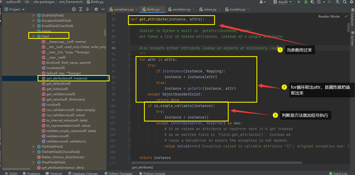Expand the FloatField(Field) class node
Image resolution: width=355 pixels, height=175 pixels.
pyautogui.click(x=33, y=162)
